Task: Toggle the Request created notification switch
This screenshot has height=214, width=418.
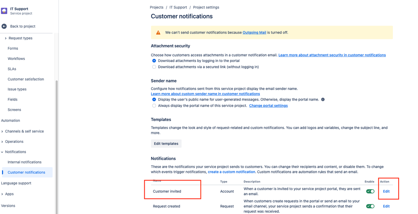Action: [370, 206]
